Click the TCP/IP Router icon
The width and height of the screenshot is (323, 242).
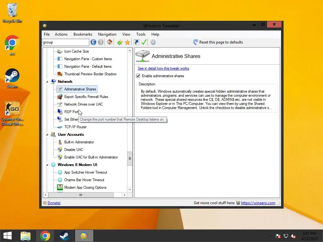click(x=60, y=127)
